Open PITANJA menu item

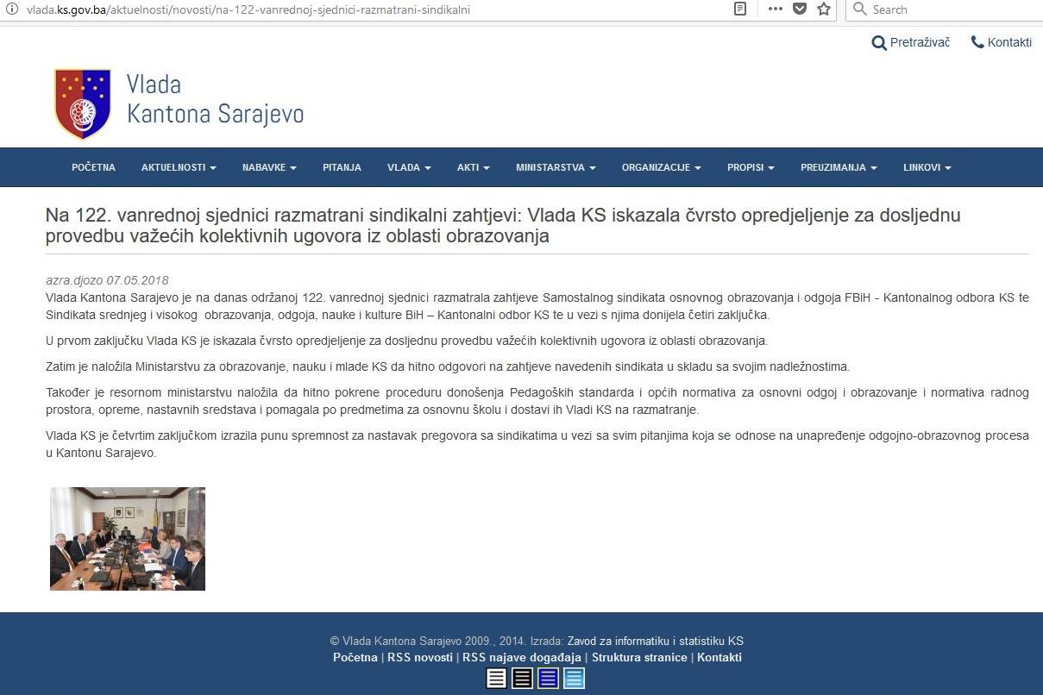tap(342, 167)
